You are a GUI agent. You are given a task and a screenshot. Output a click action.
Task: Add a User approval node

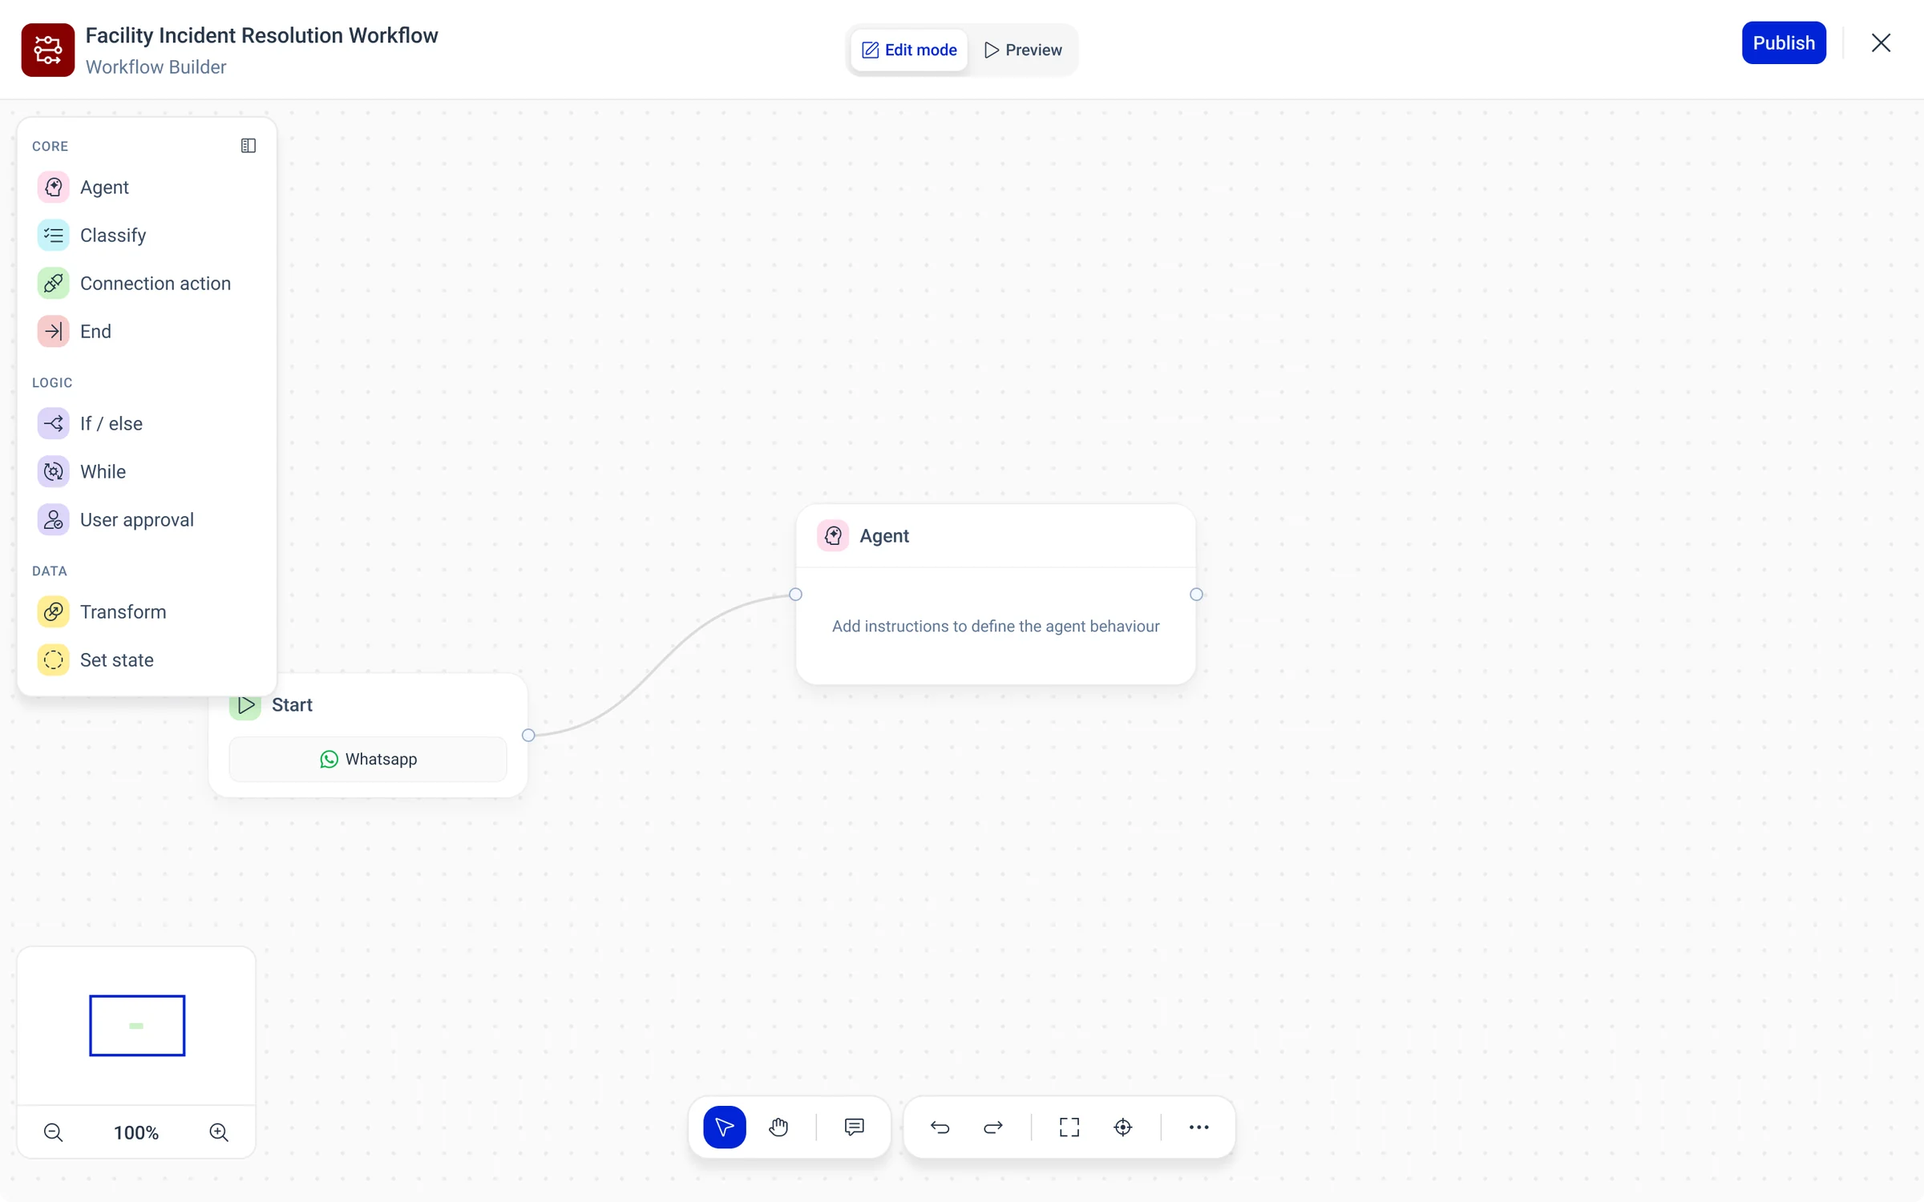pos(147,519)
